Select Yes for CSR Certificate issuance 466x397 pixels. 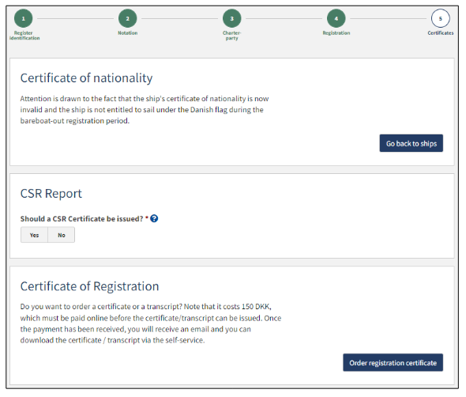(x=34, y=235)
